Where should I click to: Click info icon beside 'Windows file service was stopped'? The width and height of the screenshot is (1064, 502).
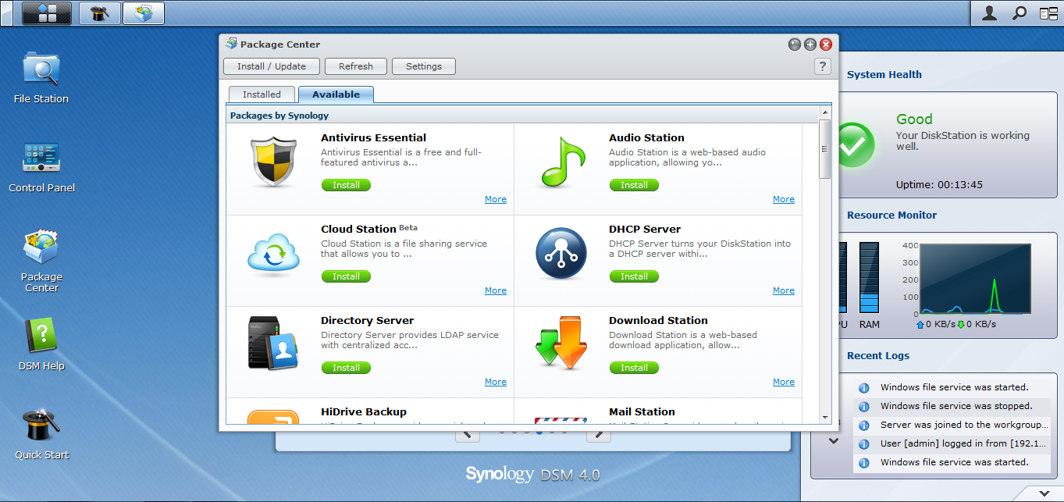(864, 406)
